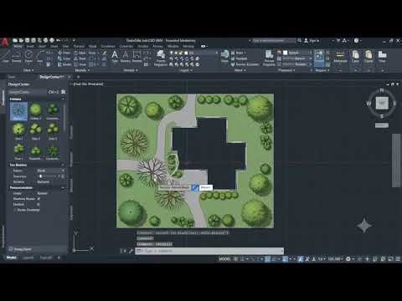Switch to the Layout2 tab
Image resolution: width=402 pixels, height=301 pixels.
(45, 258)
